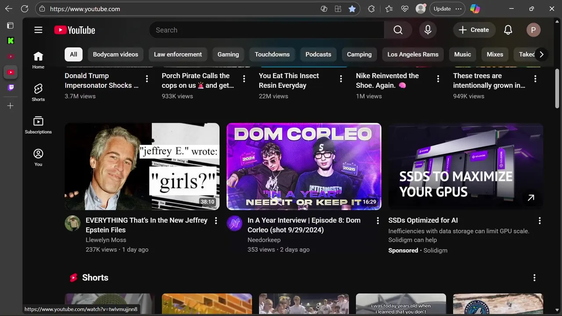The height and width of the screenshot is (316, 562).
Task: Open options for Jeffrey Epstein Files video
Action: point(216,221)
